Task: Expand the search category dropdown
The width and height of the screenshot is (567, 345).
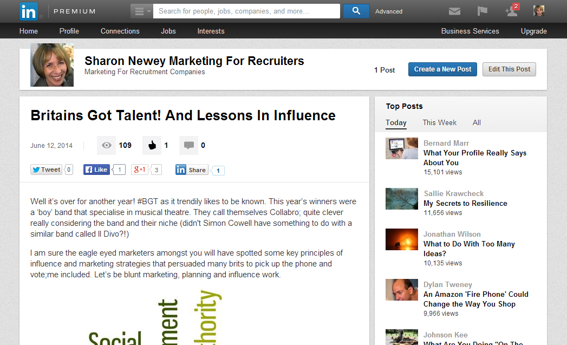Action: (x=142, y=11)
